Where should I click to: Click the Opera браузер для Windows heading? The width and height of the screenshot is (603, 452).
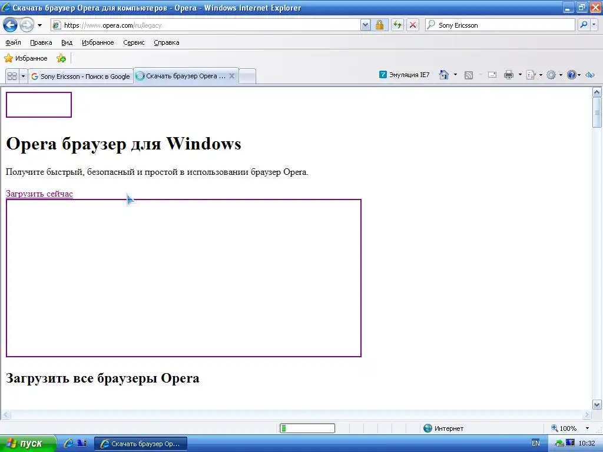point(124,144)
